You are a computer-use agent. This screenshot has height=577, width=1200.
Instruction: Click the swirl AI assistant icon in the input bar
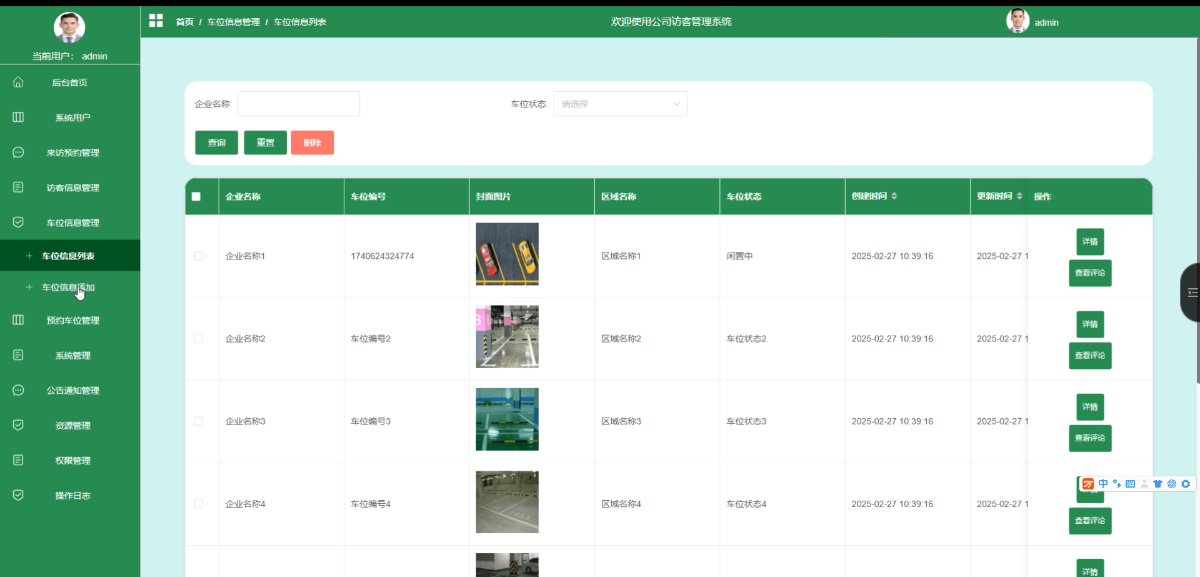pos(1172,484)
